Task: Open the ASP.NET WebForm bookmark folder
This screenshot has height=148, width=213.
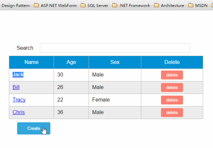Action: (x=55, y=6)
